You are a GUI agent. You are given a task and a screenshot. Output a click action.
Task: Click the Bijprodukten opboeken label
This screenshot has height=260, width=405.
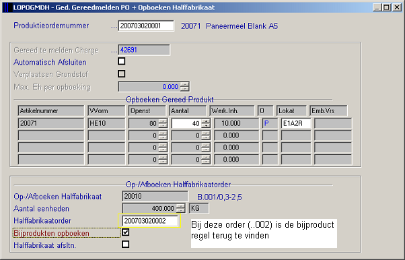point(51,233)
